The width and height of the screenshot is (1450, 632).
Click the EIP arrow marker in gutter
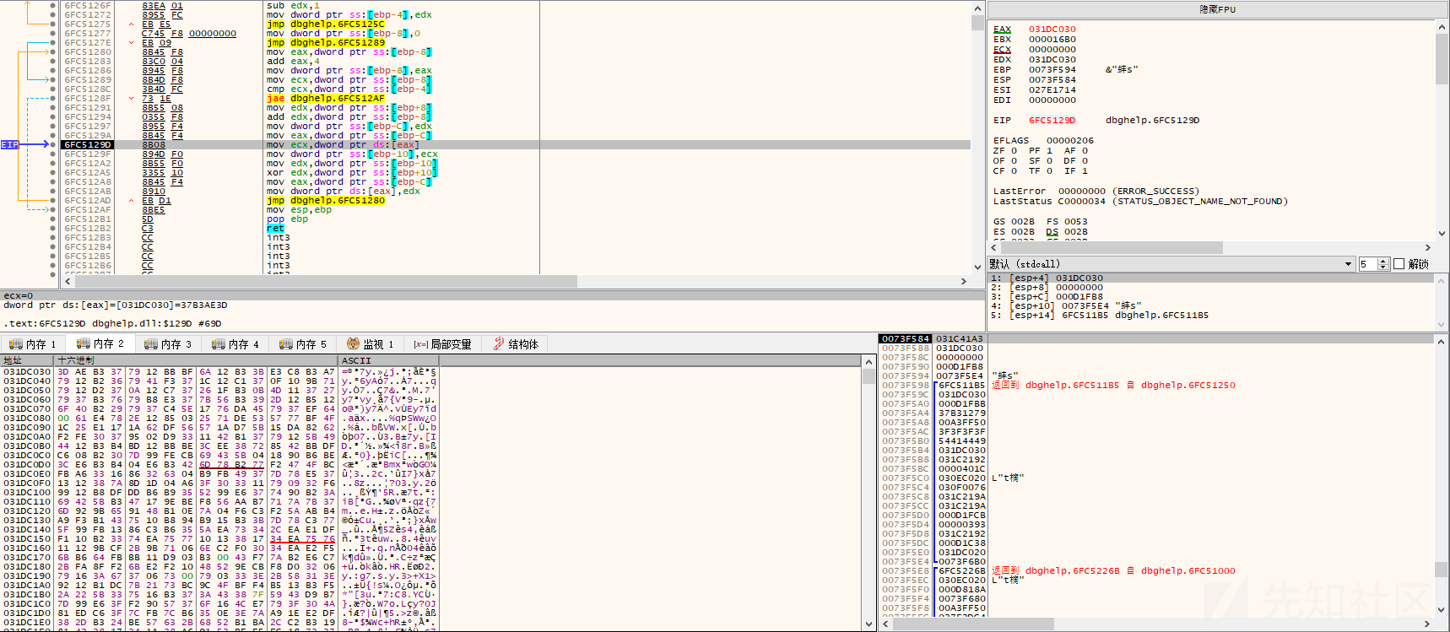(x=10, y=144)
